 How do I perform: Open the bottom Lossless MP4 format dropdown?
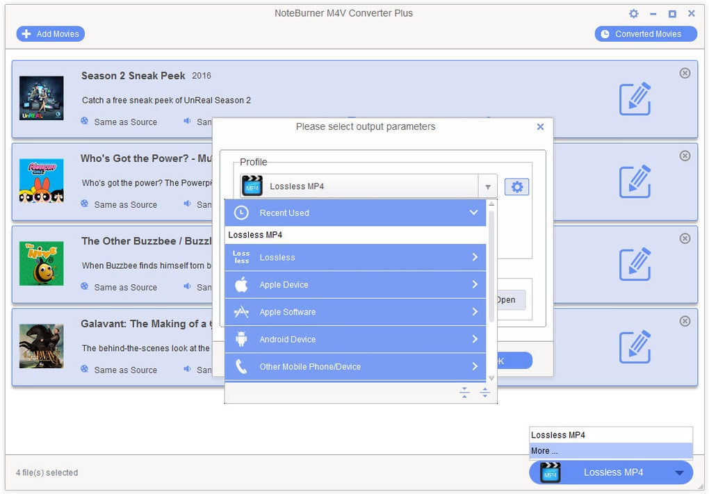[611, 472]
